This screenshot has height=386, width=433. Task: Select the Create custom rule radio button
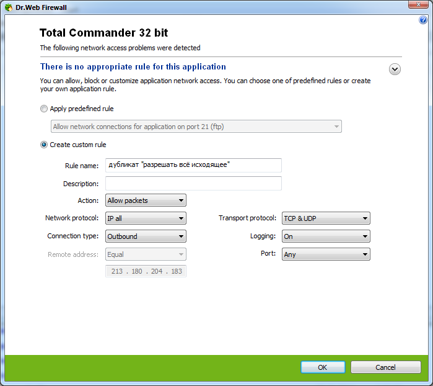[x=44, y=145]
